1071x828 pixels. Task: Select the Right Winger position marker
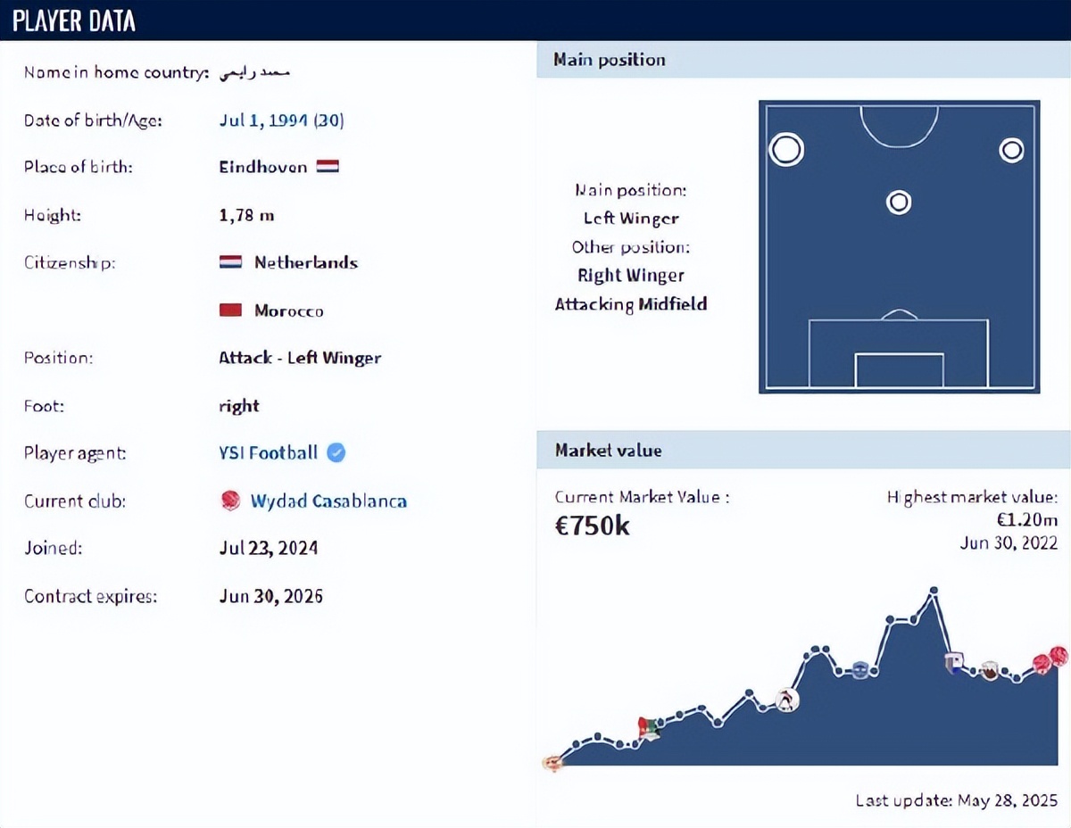pos(1011,150)
